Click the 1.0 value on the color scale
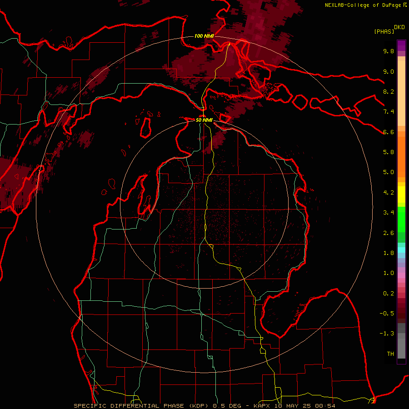Viewport: 409px width, 409px height. pyautogui.click(x=389, y=273)
